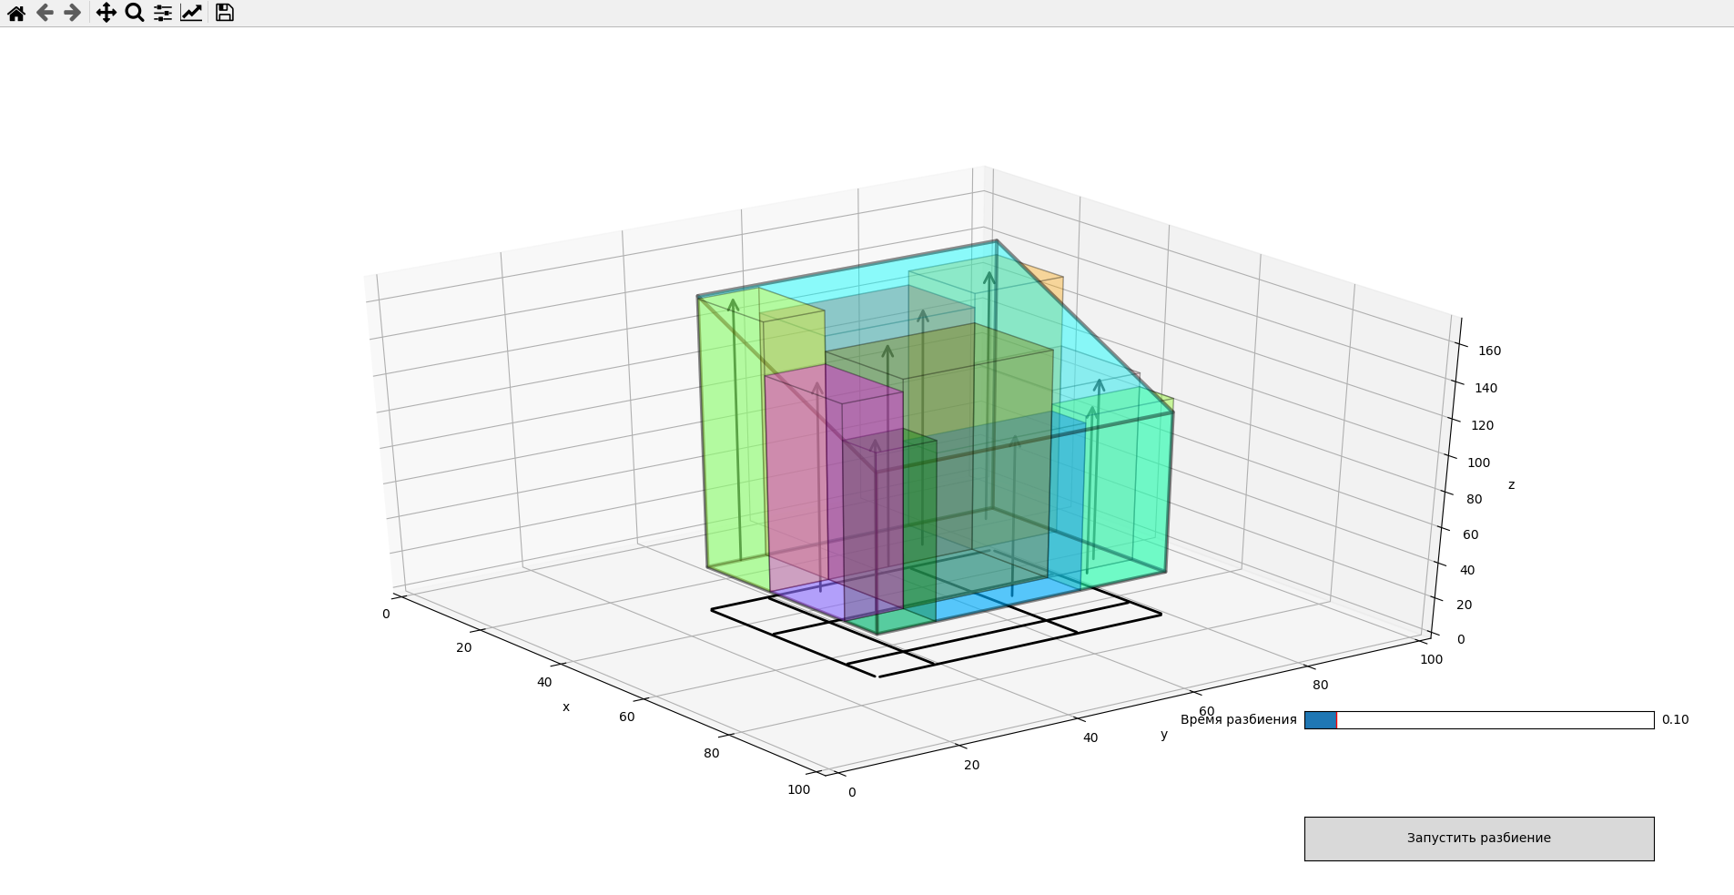The width and height of the screenshot is (1734, 895).
Task: Select the Pan/Move tool icon
Action: tap(106, 13)
